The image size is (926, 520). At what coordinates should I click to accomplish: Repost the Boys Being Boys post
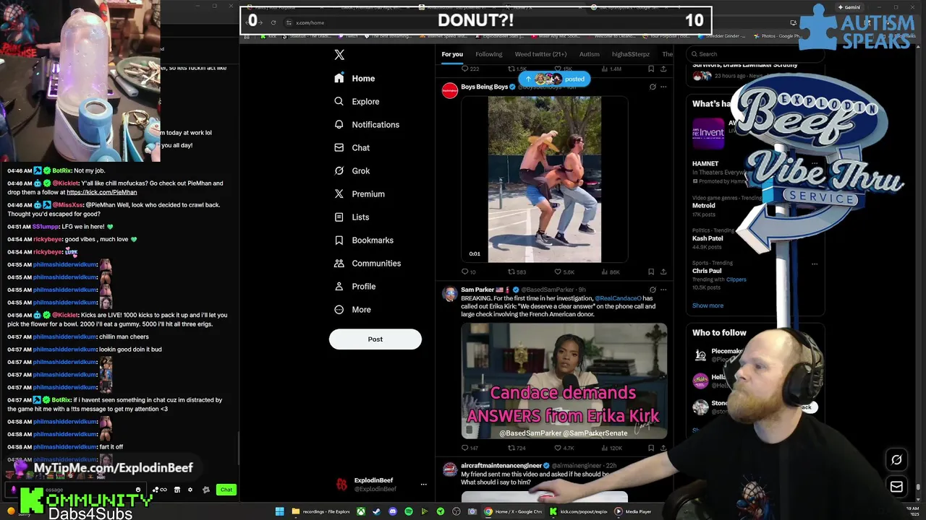[517, 272]
